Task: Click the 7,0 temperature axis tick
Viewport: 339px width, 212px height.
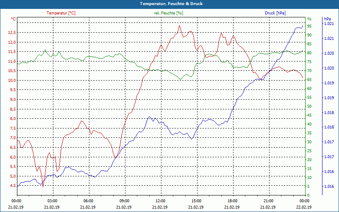Action: click(x=13, y=138)
